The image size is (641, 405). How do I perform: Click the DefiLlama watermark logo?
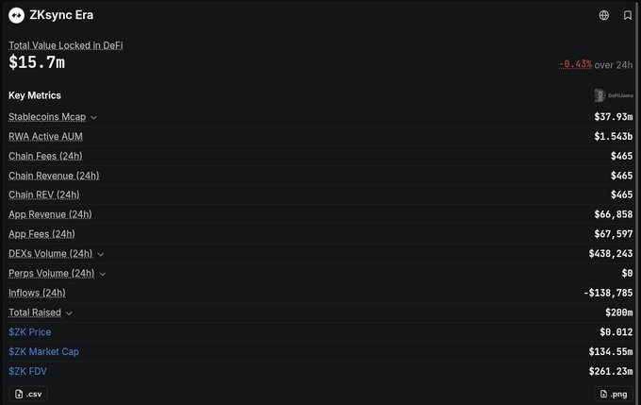click(x=614, y=95)
